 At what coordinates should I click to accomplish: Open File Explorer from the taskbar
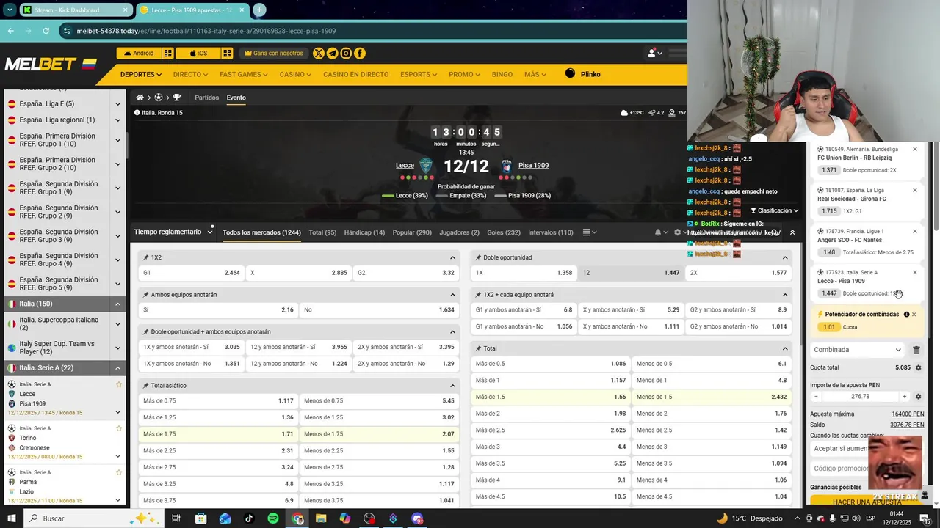point(321,518)
